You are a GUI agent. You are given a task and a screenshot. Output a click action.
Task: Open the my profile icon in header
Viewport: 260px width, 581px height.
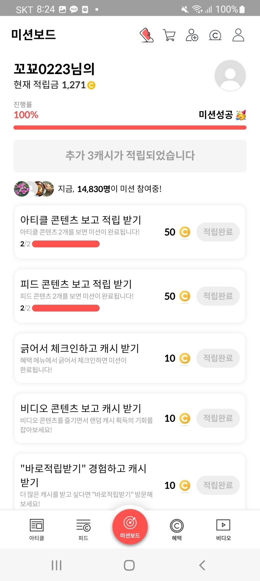coord(238,35)
